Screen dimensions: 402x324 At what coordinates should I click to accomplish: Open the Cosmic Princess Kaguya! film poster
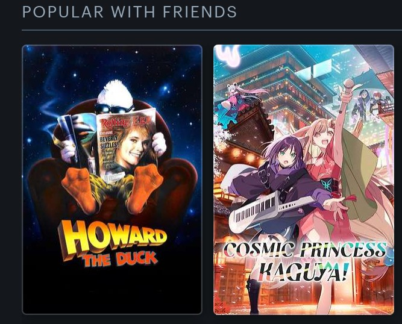(304, 179)
